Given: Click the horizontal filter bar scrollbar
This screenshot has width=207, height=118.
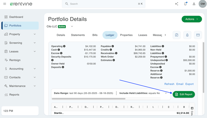Looking at the screenshot, I should pos(88,99).
